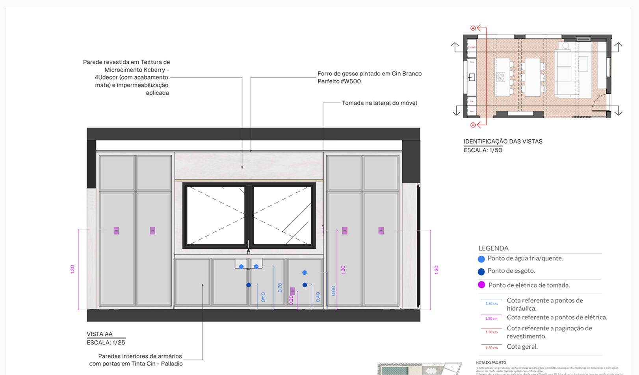This screenshot has width=639, height=375.
Task: Click the 'IDENTIFICAÇÃO DAS VISTAS' title
Action: (503, 142)
